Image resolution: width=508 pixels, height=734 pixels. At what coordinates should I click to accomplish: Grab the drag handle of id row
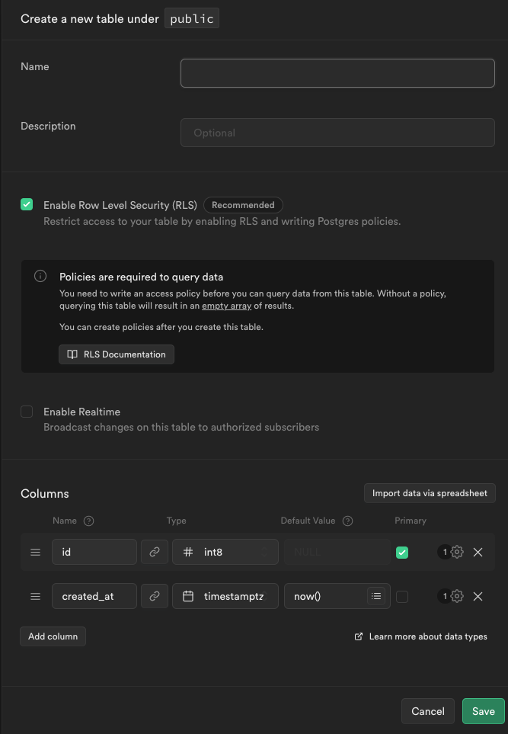(x=35, y=552)
